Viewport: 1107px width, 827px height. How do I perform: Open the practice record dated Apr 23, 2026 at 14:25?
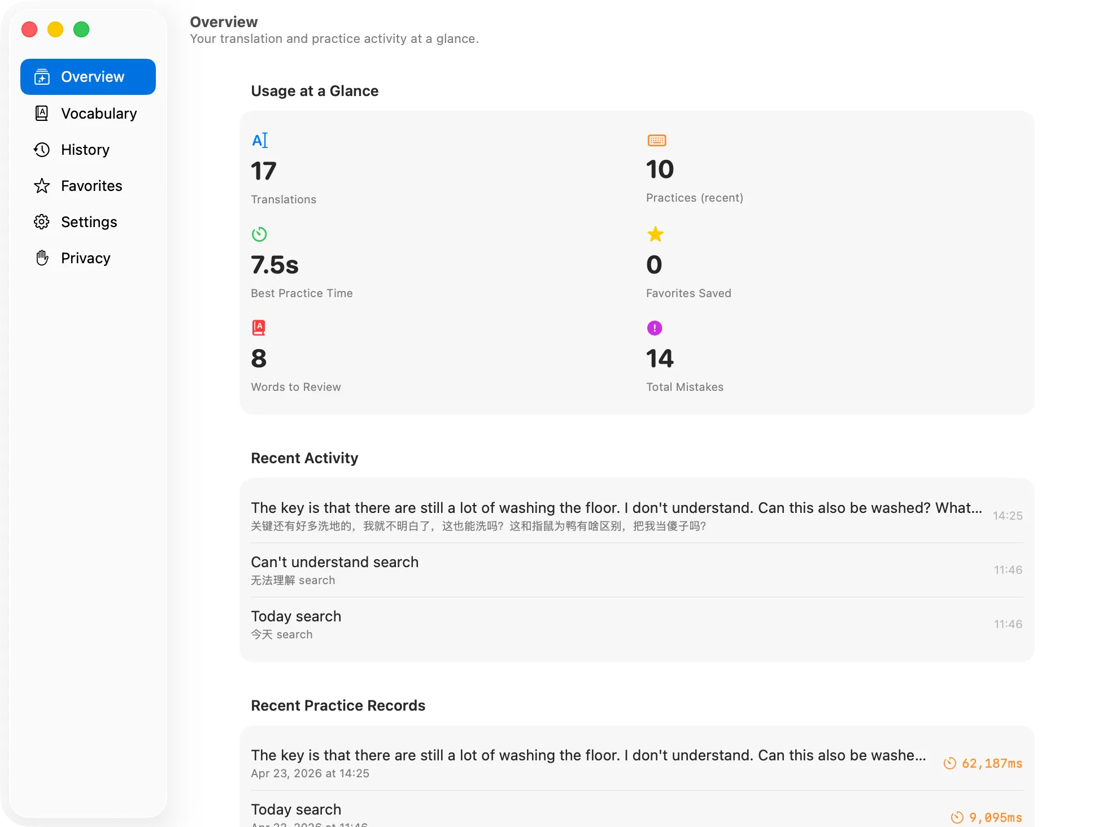point(637,763)
